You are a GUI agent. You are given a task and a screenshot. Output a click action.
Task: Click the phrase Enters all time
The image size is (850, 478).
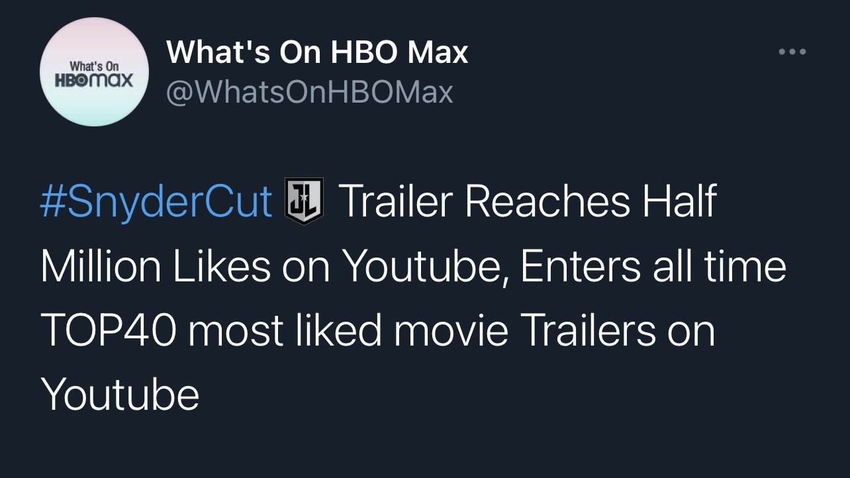click(x=653, y=266)
